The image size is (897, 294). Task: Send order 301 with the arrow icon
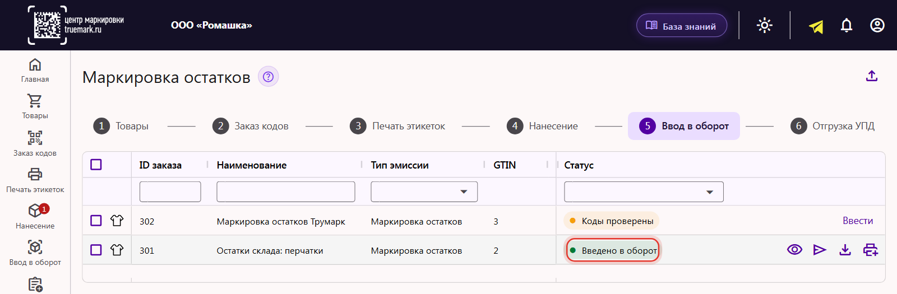(x=820, y=250)
